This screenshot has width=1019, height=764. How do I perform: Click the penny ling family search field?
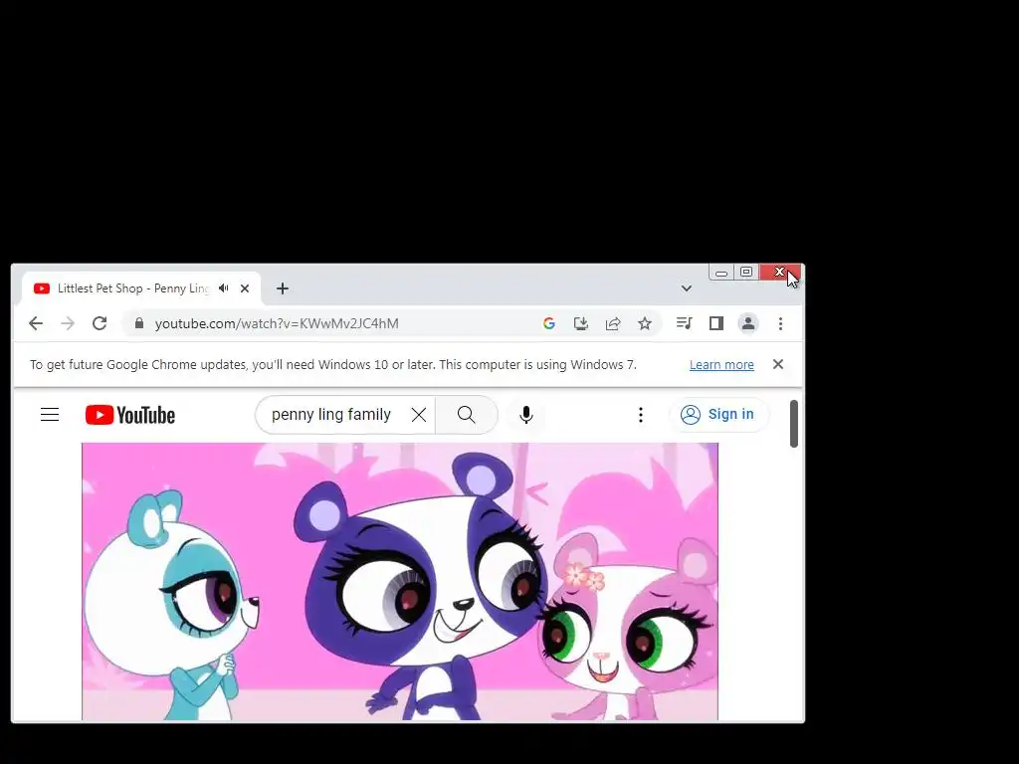pyautogui.click(x=331, y=415)
